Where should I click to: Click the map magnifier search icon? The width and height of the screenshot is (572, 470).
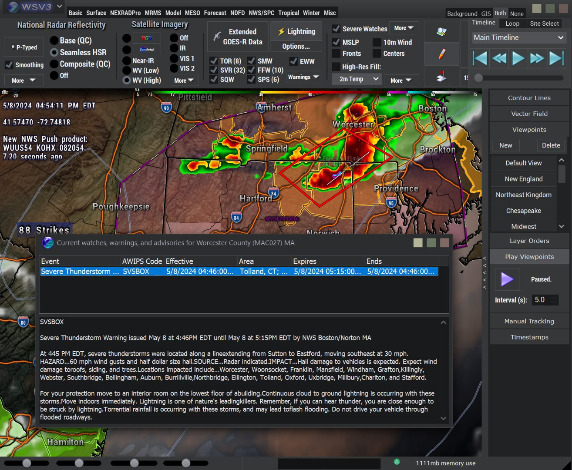tap(441, 32)
